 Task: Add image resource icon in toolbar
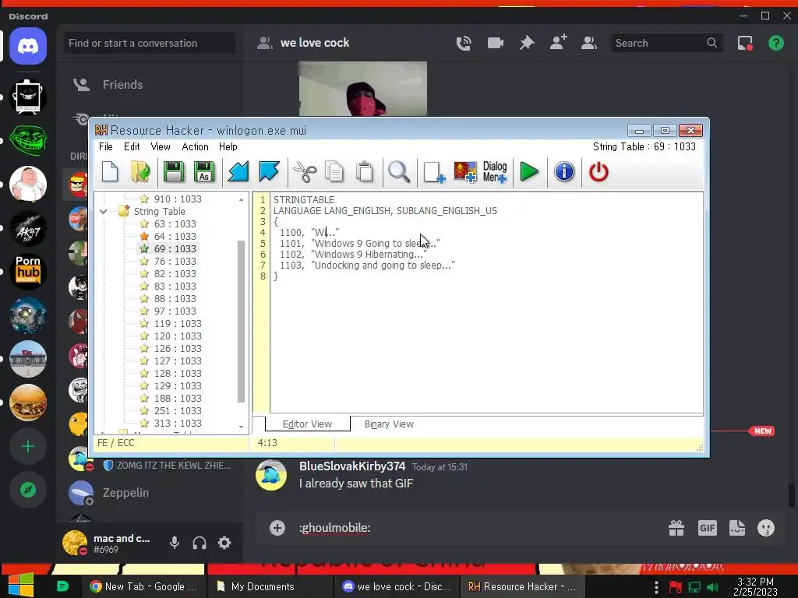tap(464, 172)
